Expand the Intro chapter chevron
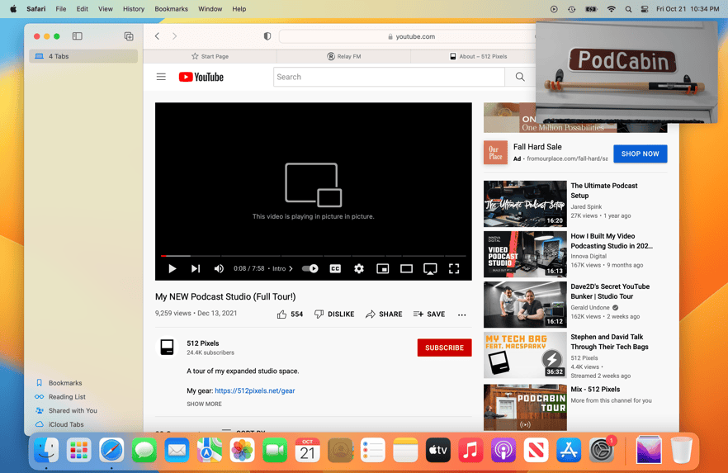The height and width of the screenshot is (473, 728). [x=291, y=269]
